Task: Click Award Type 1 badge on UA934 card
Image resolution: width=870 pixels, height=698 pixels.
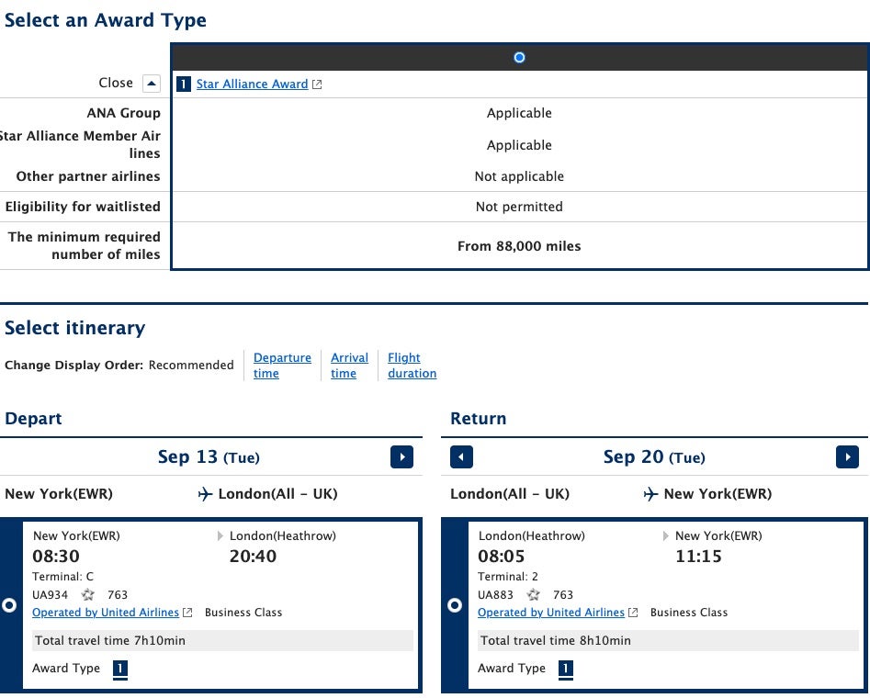Action: point(120,670)
